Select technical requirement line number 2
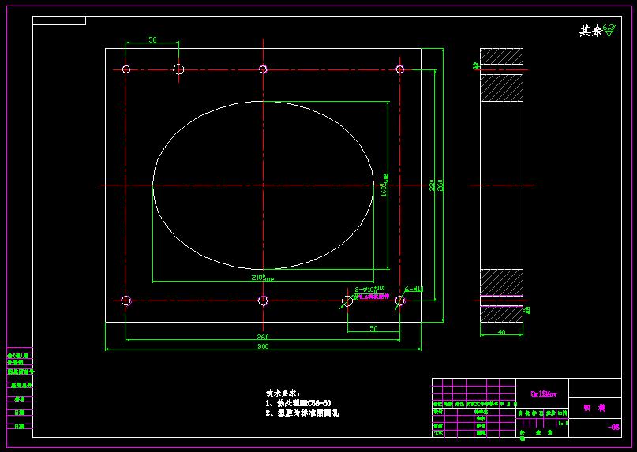The image size is (637, 452). tap(302, 413)
